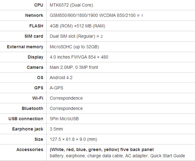
Task: Click the Earphone jack label
Action: (28, 129)
